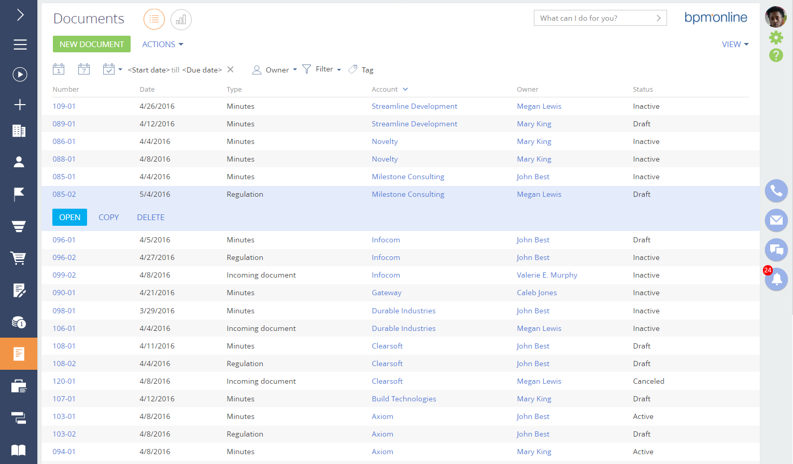Click the command line search field
This screenshot has width=793, height=464.
click(x=595, y=18)
